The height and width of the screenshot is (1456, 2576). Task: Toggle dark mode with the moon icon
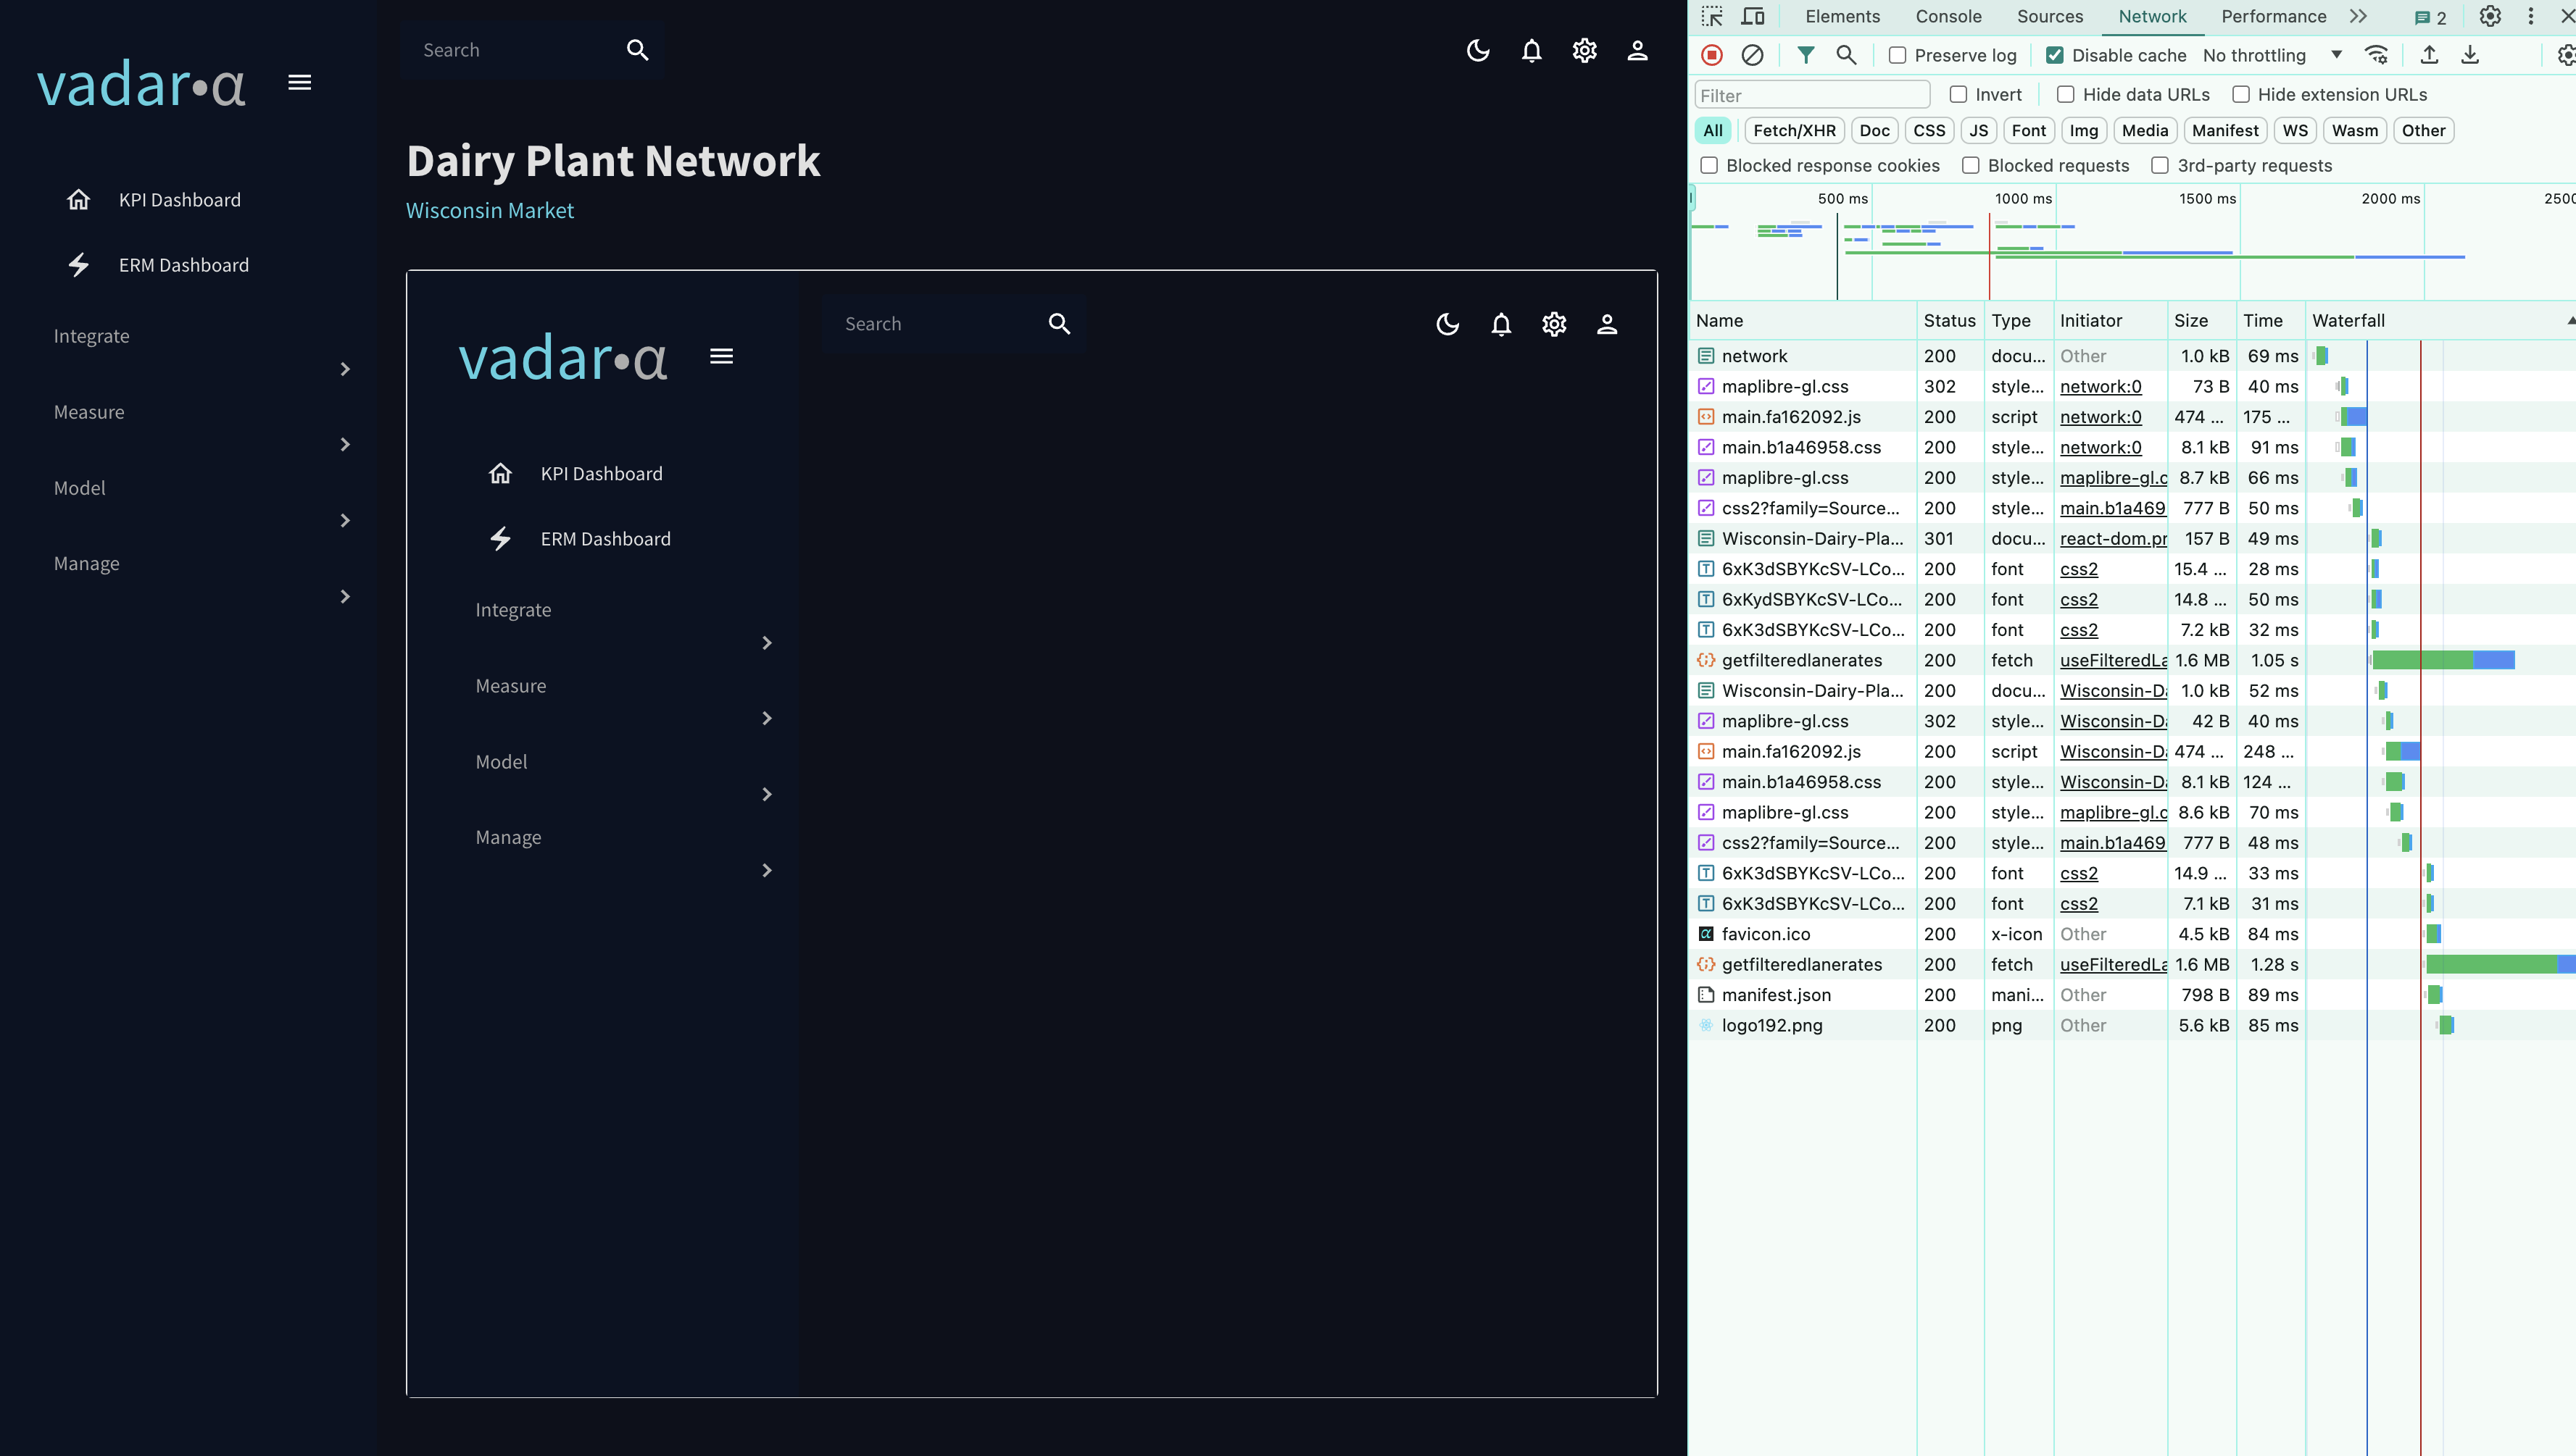(x=1478, y=50)
